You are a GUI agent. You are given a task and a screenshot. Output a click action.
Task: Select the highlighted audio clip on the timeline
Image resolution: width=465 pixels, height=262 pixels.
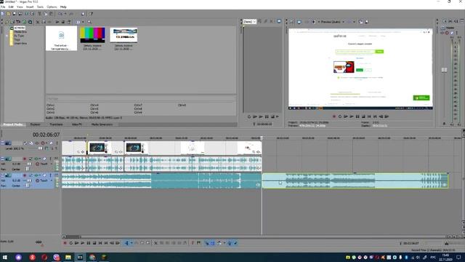click(x=355, y=180)
